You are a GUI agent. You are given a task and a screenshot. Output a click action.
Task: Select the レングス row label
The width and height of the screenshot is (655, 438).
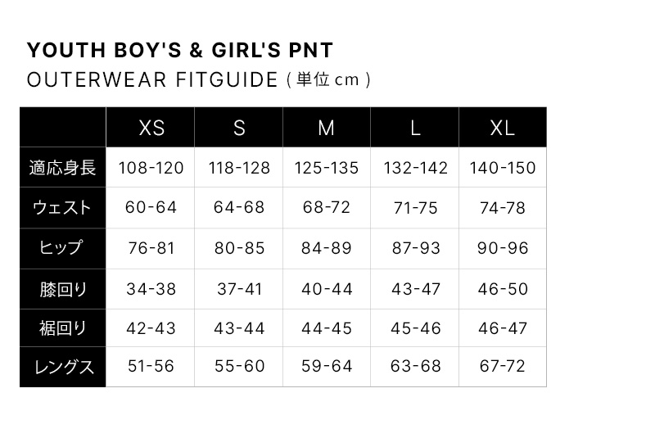click(63, 367)
